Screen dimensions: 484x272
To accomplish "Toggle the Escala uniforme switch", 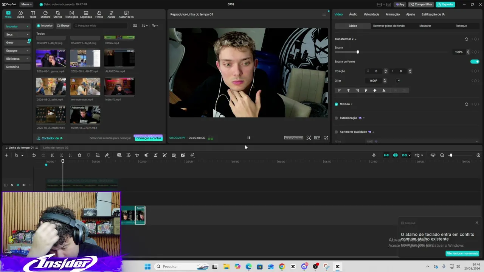I will pyautogui.click(x=475, y=62).
